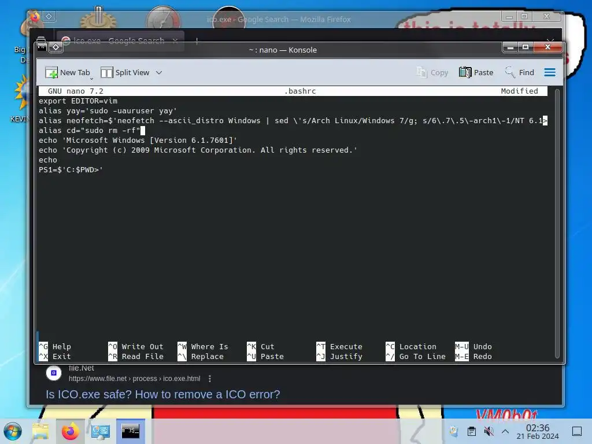Switch to Firefox from taskbar

pyautogui.click(x=70, y=431)
